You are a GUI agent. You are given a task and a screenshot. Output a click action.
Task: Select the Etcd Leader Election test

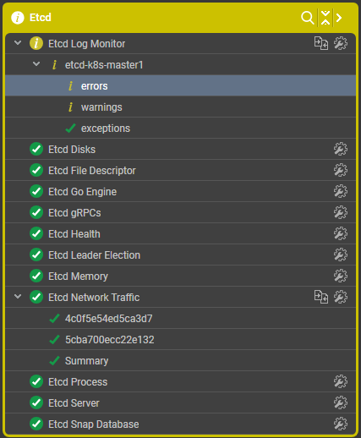click(x=180, y=255)
